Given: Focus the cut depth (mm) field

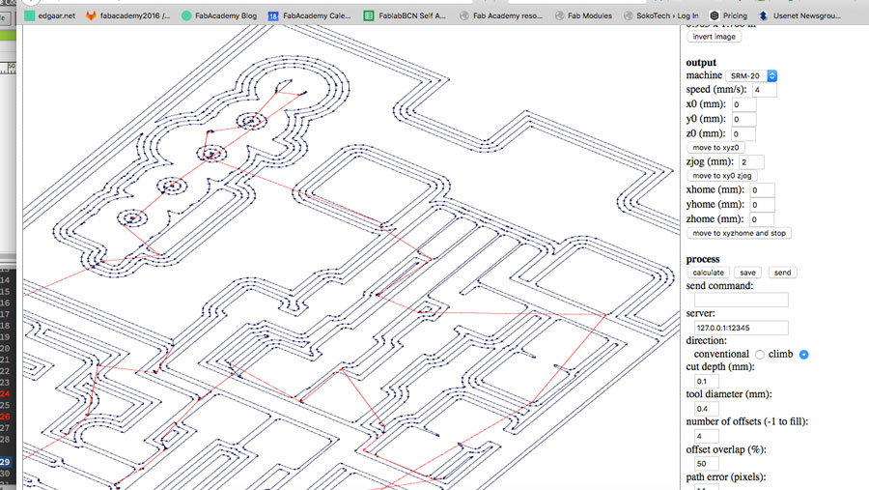Looking at the screenshot, I should (x=707, y=381).
